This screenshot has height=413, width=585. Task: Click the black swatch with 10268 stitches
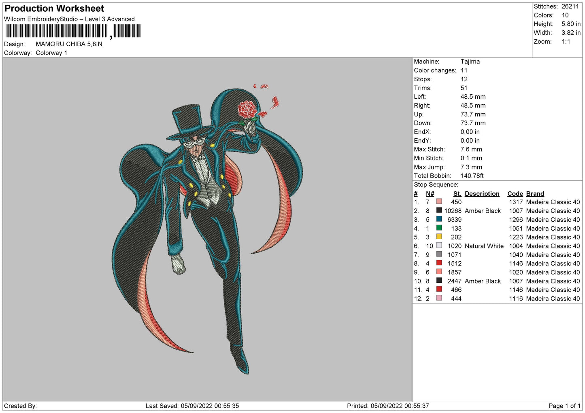[439, 210]
